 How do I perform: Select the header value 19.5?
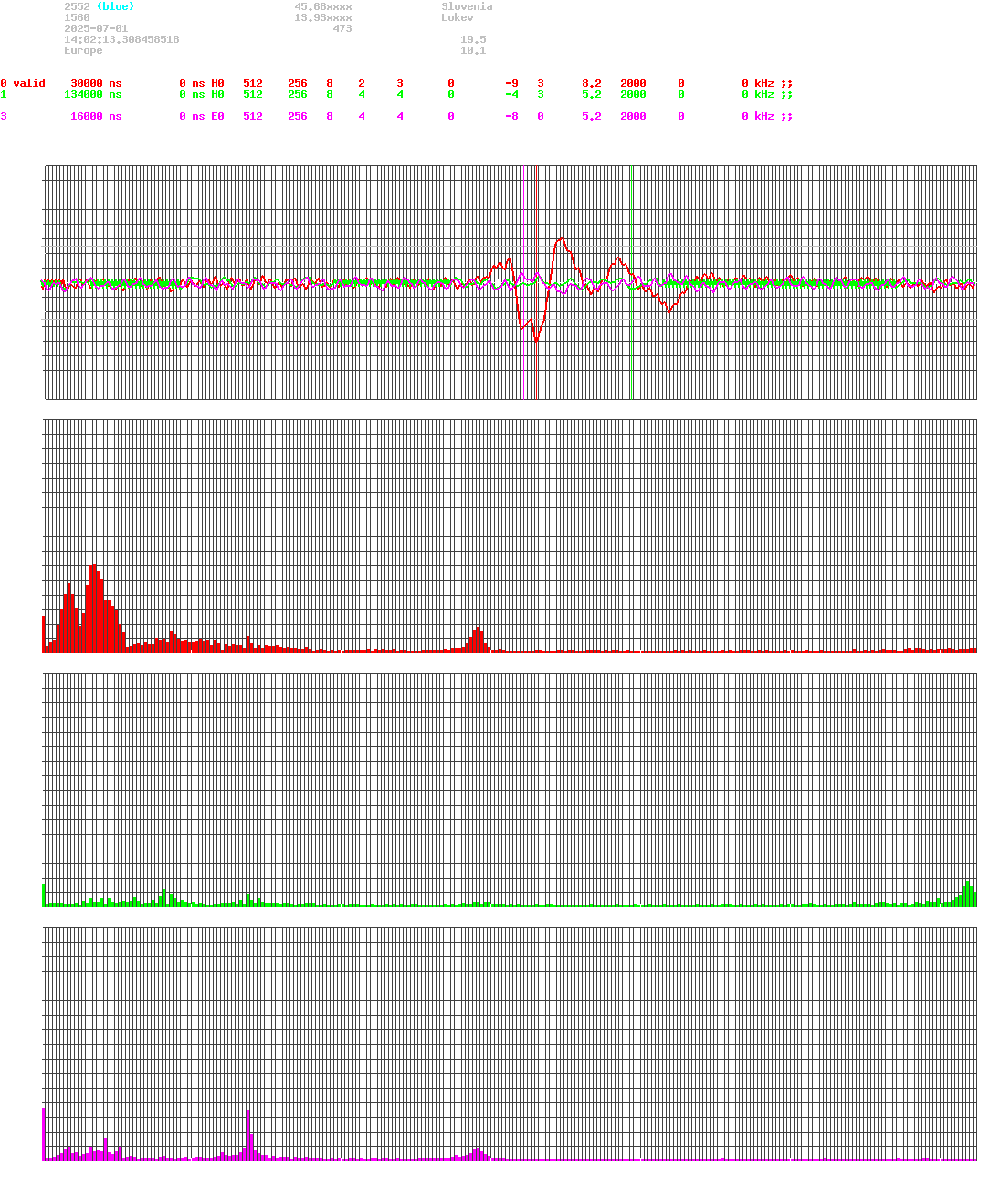473,39
